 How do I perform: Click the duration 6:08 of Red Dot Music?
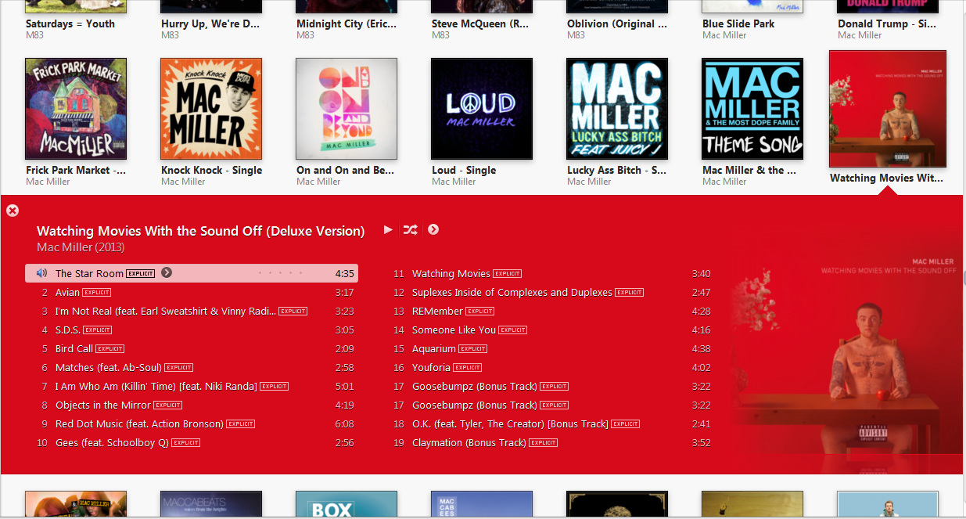pyautogui.click(x=344, y=423)
